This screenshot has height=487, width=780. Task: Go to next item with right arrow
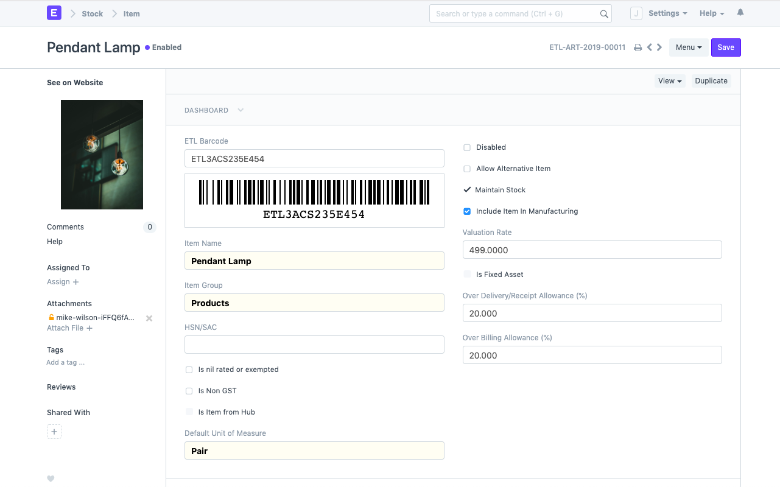(659, 47)
